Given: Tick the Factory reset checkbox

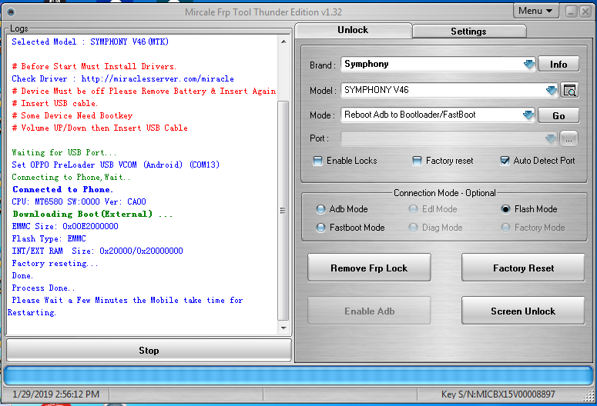Looking at the screenshot, I should (417, 161).
